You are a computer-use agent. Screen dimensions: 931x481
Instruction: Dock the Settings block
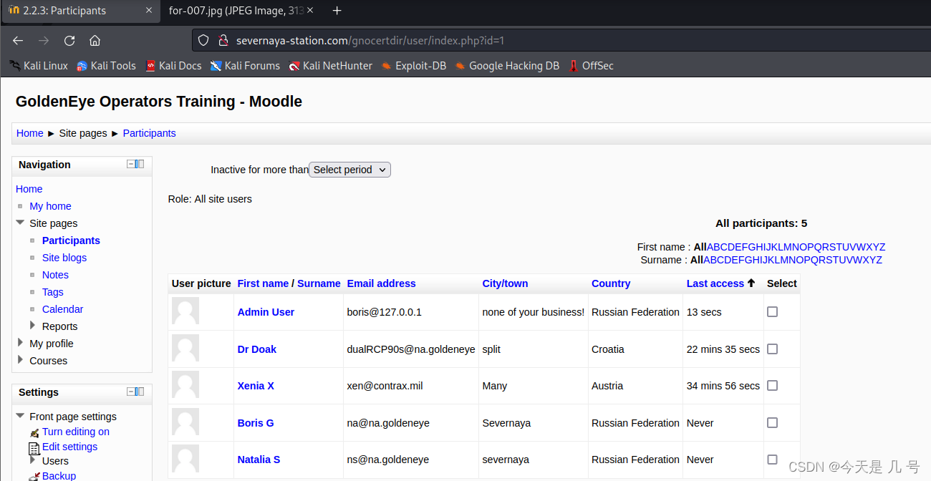(x=140, y=392)
